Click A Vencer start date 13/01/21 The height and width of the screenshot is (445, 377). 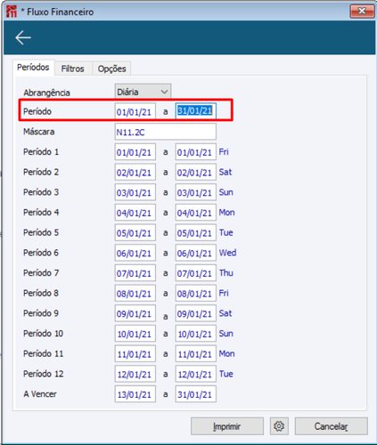[135, 394]
